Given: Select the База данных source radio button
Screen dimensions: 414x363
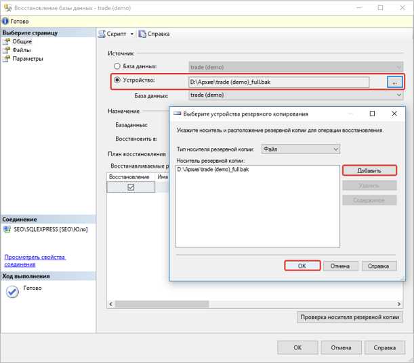Looking at the screenshot, I should 117,66.
